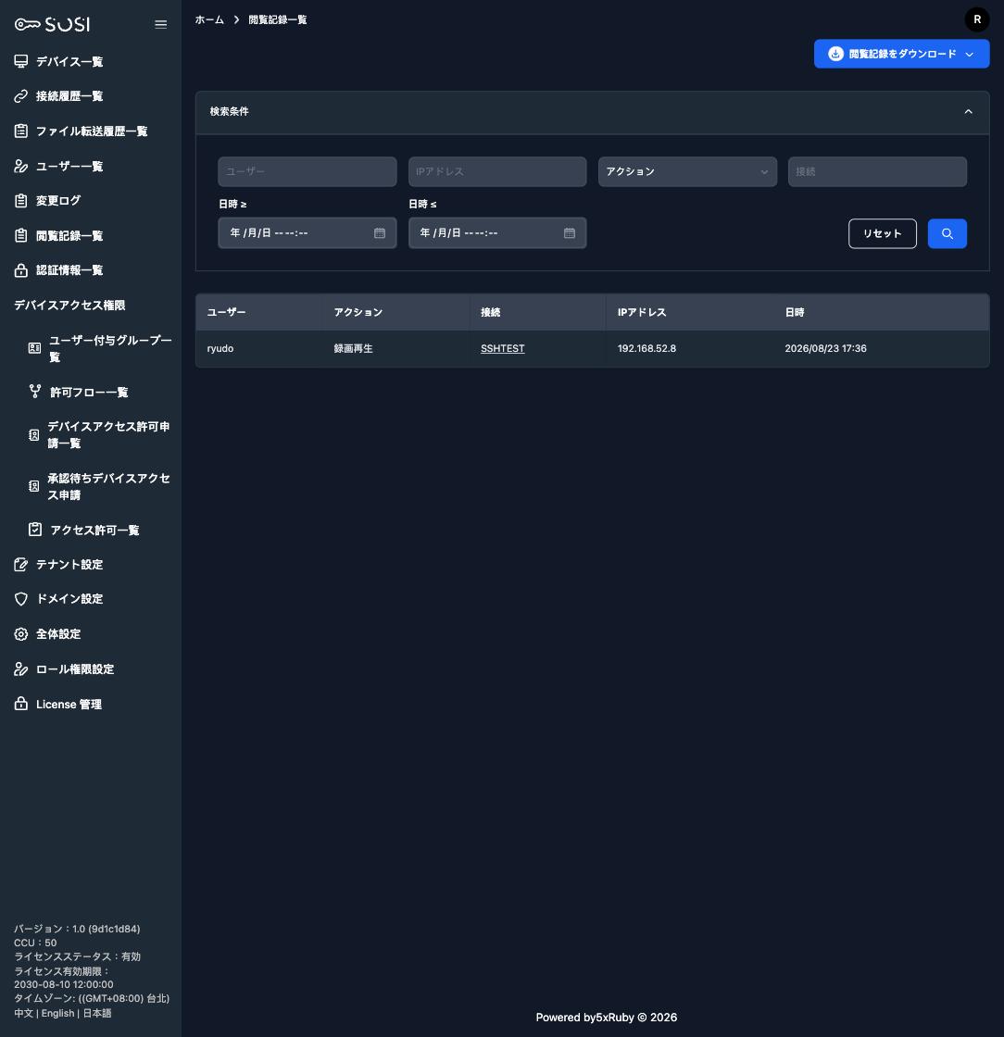Open アクセス許可一覧 in the sidebar
Viewport: 1004px width, 1037px height.
(94, 530)
